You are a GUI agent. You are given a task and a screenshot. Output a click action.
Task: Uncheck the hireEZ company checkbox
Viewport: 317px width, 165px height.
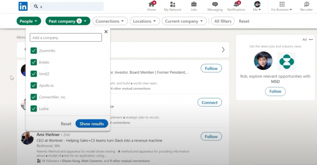click(33, 74)
